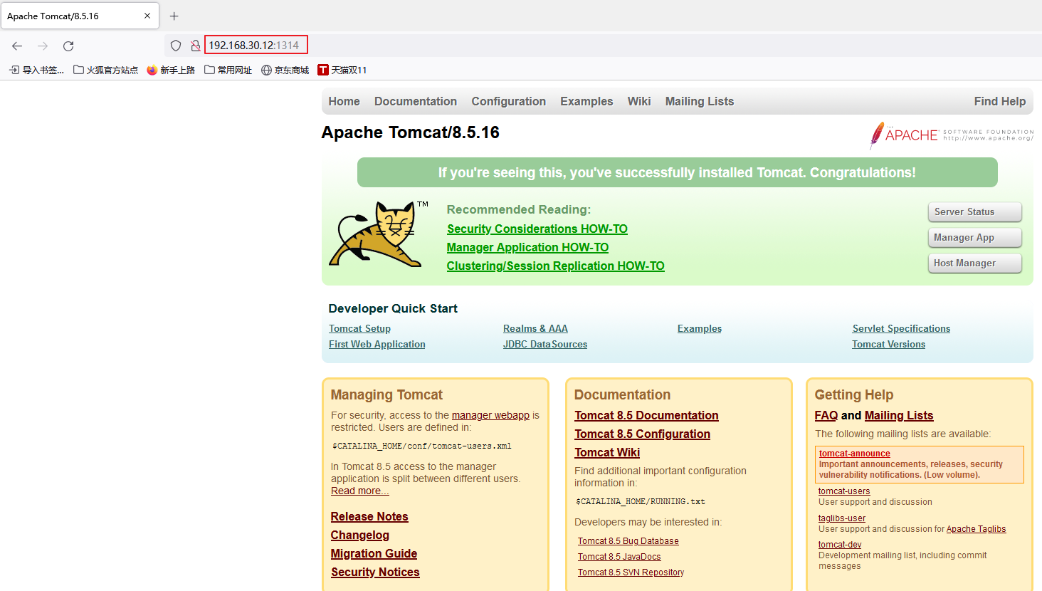
Task: Click the shield tracking protection icon
Action: tap(176, 46)
